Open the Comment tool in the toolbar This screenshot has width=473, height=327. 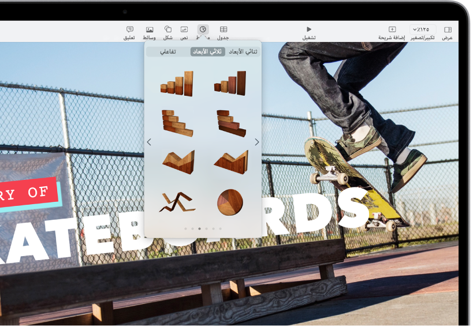(130, 33)
